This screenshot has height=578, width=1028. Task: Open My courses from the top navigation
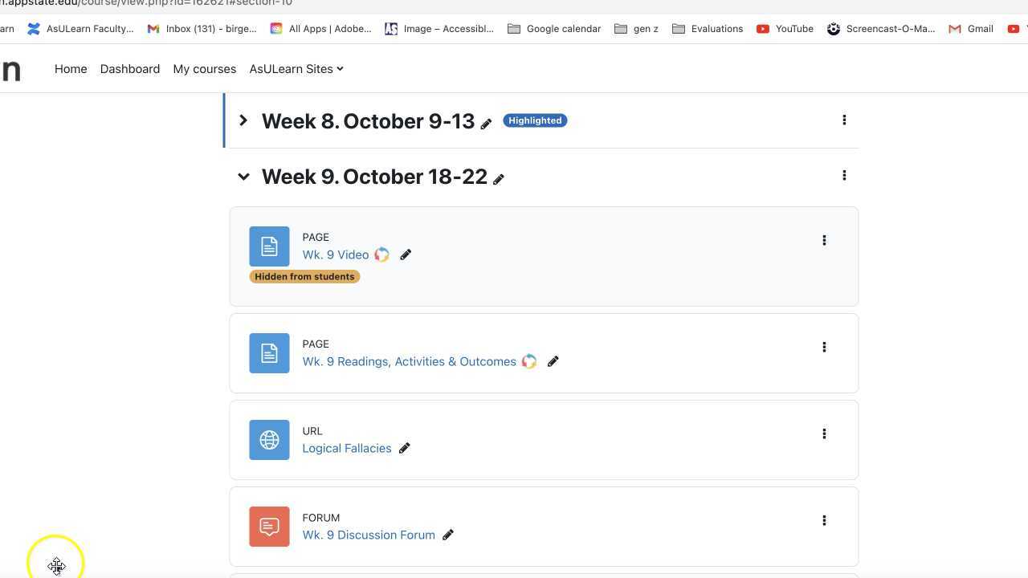pos(205,69)
